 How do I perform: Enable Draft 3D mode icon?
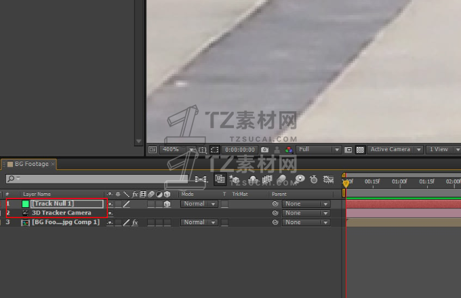pos(235,179)
